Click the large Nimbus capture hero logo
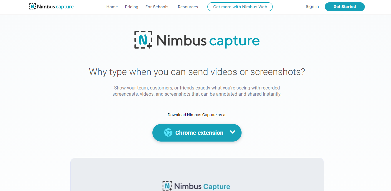The height and width of the screenshot is (191, 391). pyautogui.click(x=197, y=40)
